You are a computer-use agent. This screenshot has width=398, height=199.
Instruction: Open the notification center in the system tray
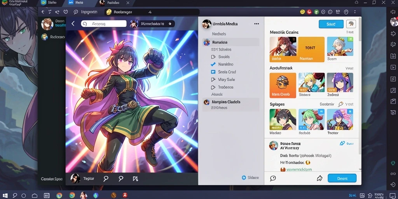[x=393, y=196]
